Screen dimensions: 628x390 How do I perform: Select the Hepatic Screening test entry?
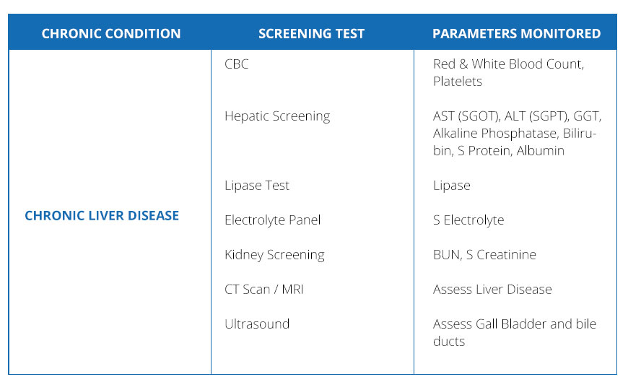(277, 116)
